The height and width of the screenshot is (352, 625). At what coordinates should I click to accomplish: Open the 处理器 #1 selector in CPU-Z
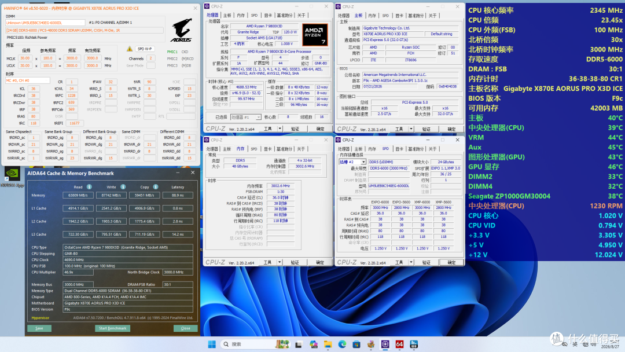pyautogui.click(x=246, y=117)
